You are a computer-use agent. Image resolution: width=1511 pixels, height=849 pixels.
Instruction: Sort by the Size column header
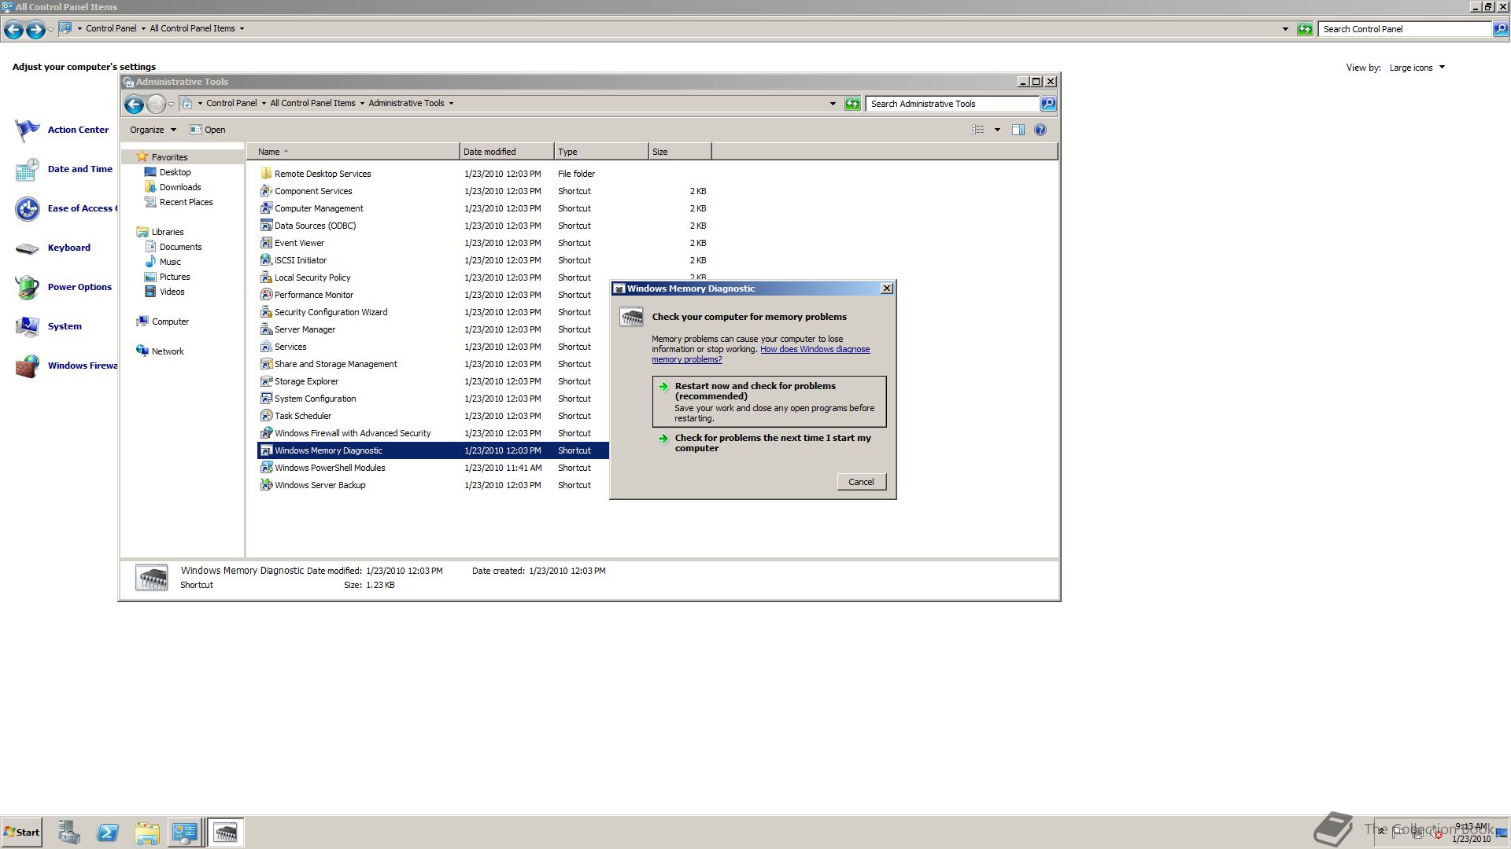(x=680, y=152)
